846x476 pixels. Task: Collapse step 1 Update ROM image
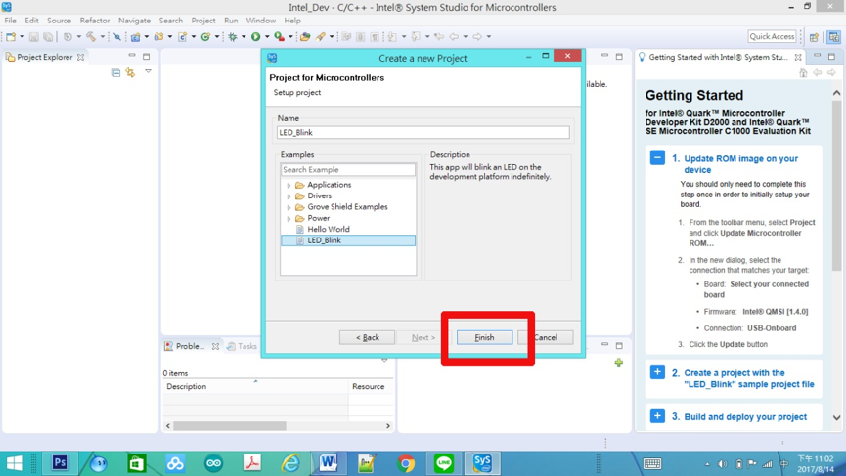[x=657, y=158]
